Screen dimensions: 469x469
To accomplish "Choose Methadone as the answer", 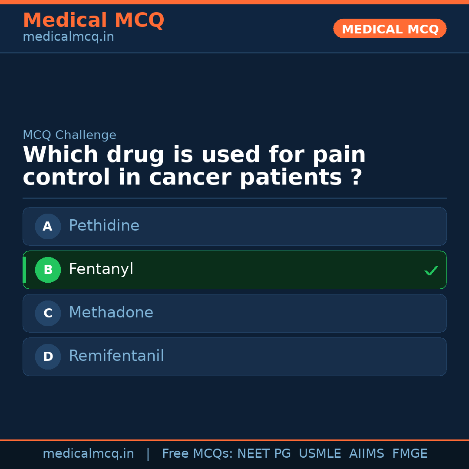I will [x=234, y=313].
